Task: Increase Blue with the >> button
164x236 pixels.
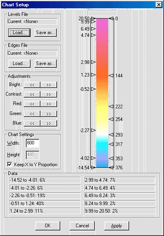Action: click(x=49, y=123)
